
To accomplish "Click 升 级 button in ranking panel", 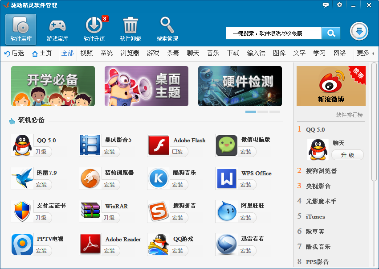I will point(347,155).
